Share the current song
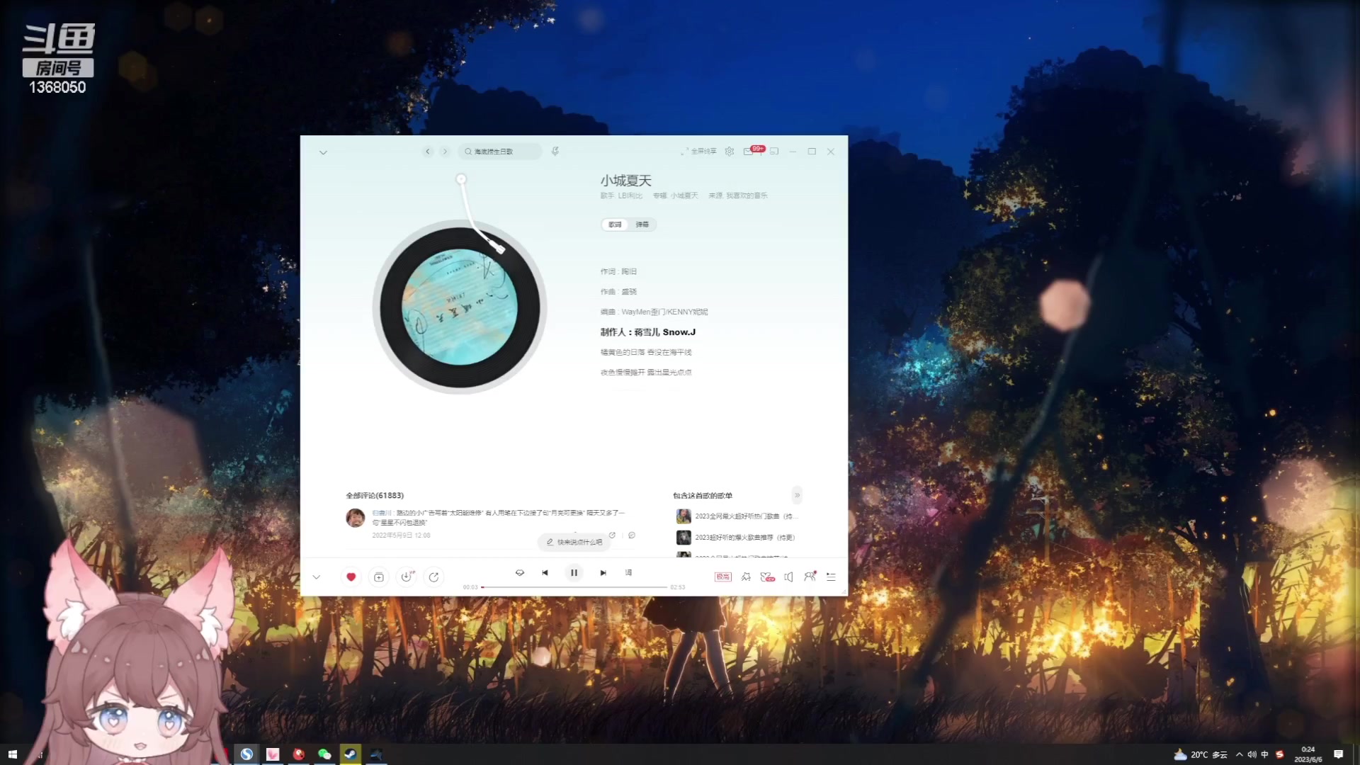This screenshot has height=765, width=1360. (x=433, y=577)
